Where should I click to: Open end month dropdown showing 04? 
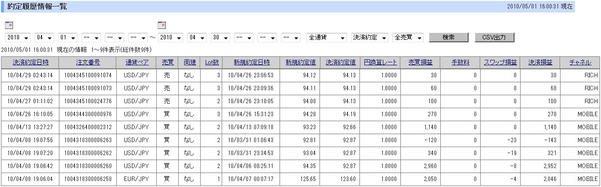197,37
